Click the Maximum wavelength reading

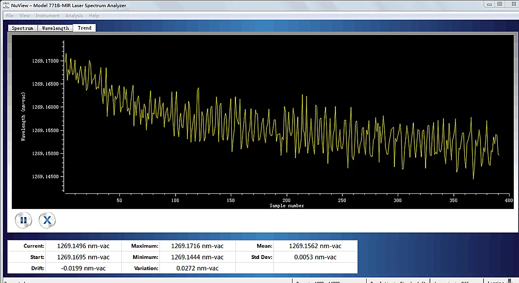coord(197,246)
